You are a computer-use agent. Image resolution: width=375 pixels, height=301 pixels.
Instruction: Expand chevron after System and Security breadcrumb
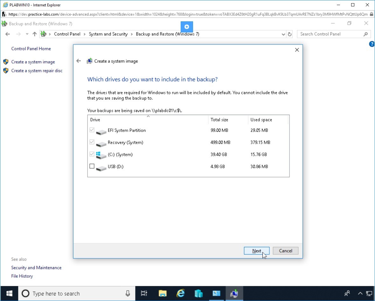(132, 34)
